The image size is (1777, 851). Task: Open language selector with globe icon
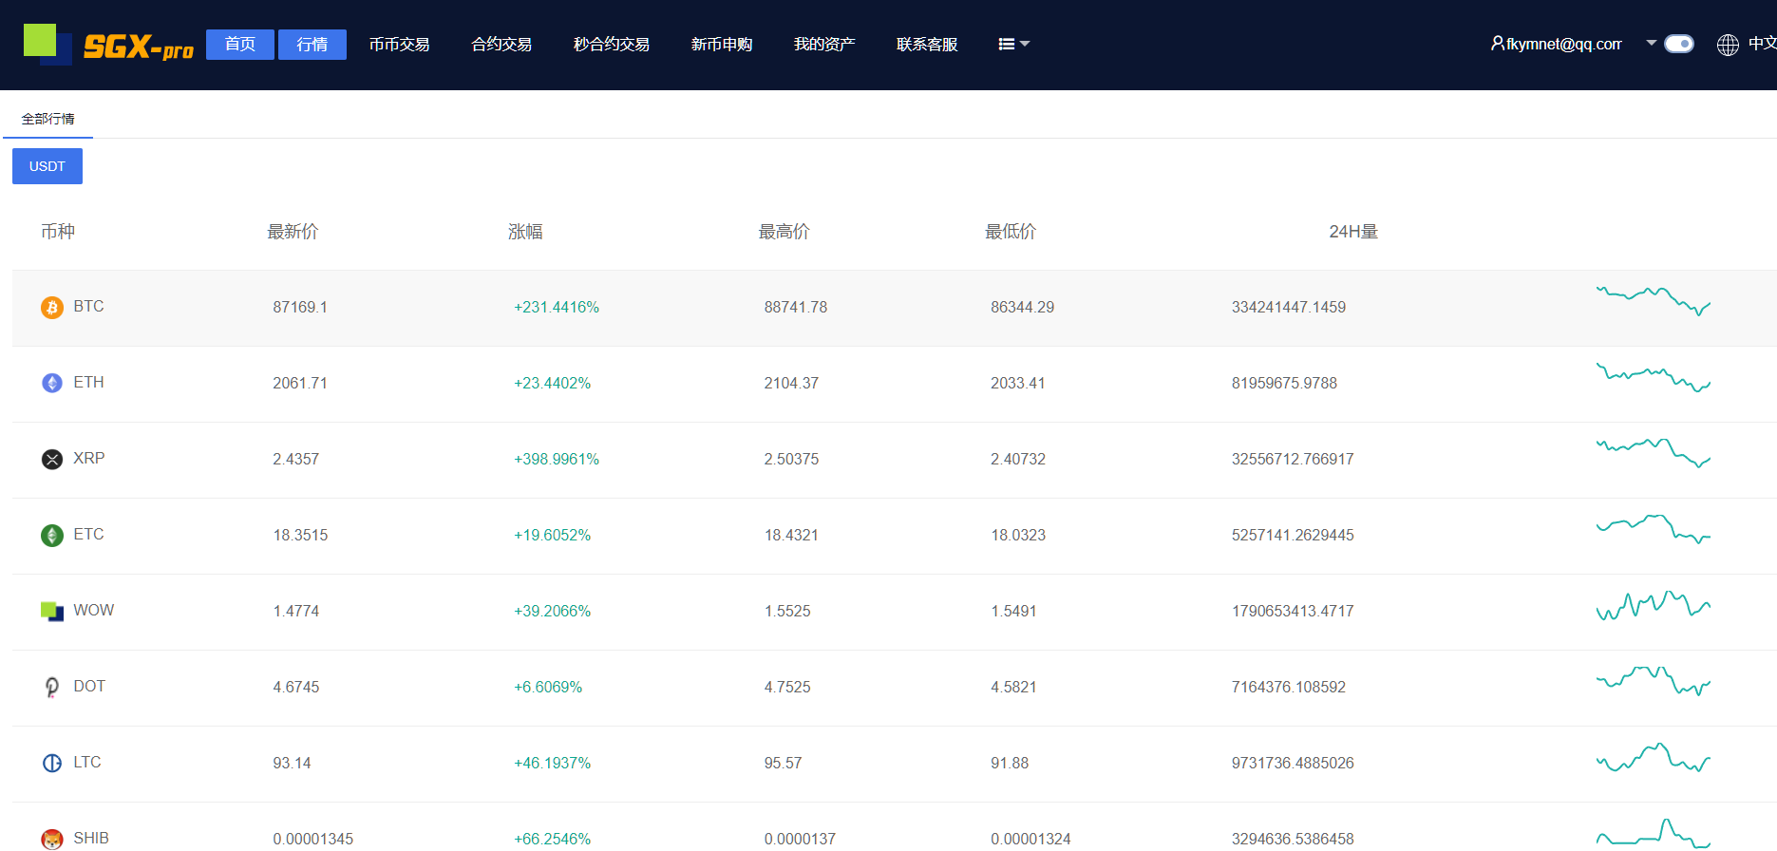(x=1728, y=45)
